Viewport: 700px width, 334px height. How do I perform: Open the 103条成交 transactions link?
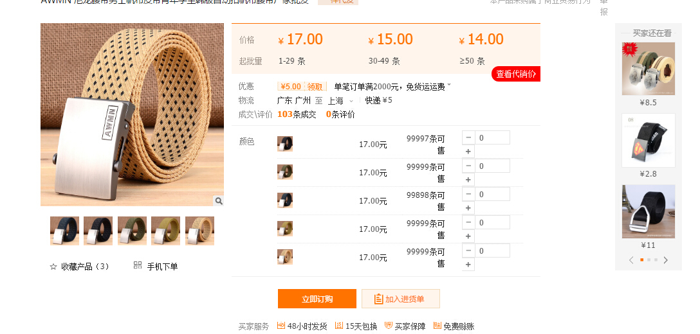(297, 114)
